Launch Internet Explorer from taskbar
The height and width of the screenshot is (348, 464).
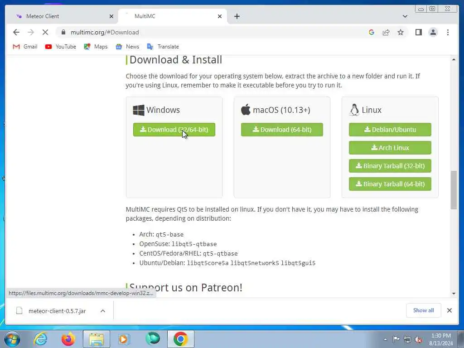tap(40, 339)
